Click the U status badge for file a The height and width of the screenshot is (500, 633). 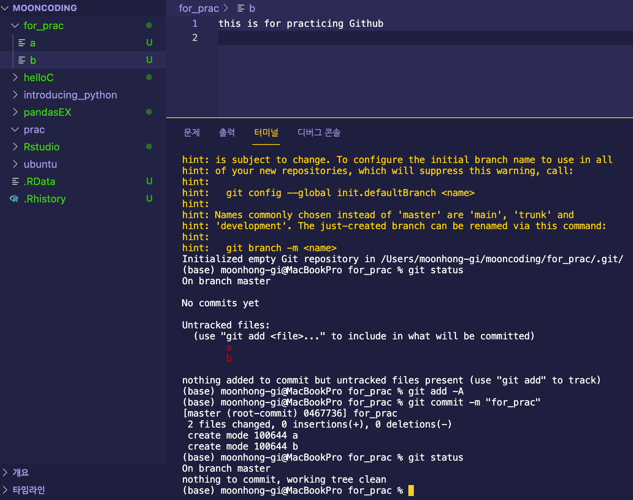pyautogui.click(x=149, y=43)
